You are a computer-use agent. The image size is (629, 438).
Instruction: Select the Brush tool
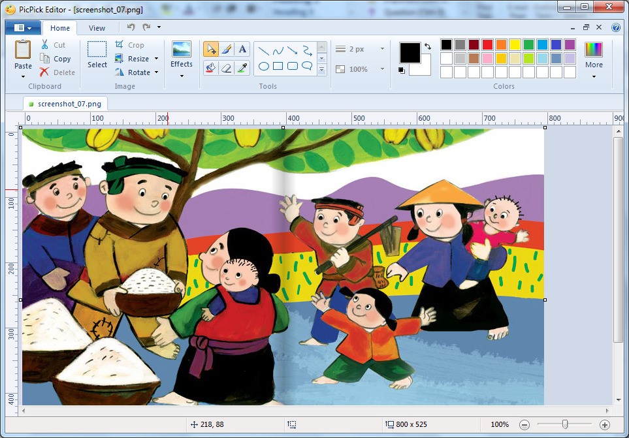[x=227, y=49]
